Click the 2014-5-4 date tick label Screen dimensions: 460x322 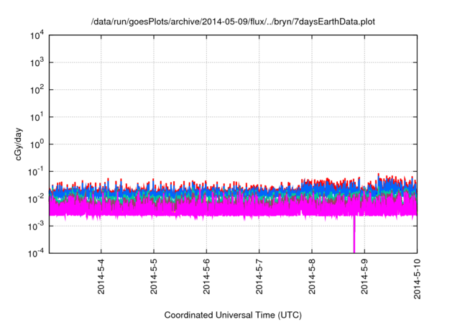click(101, 277)
